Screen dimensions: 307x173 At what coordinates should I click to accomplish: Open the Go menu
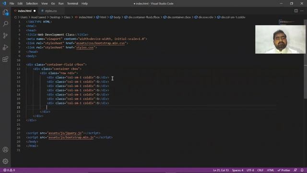tap(53, 3)
